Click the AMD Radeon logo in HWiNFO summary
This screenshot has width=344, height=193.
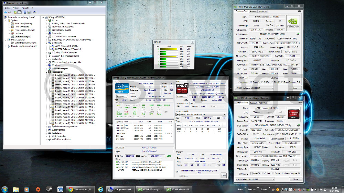pos(182,88)
